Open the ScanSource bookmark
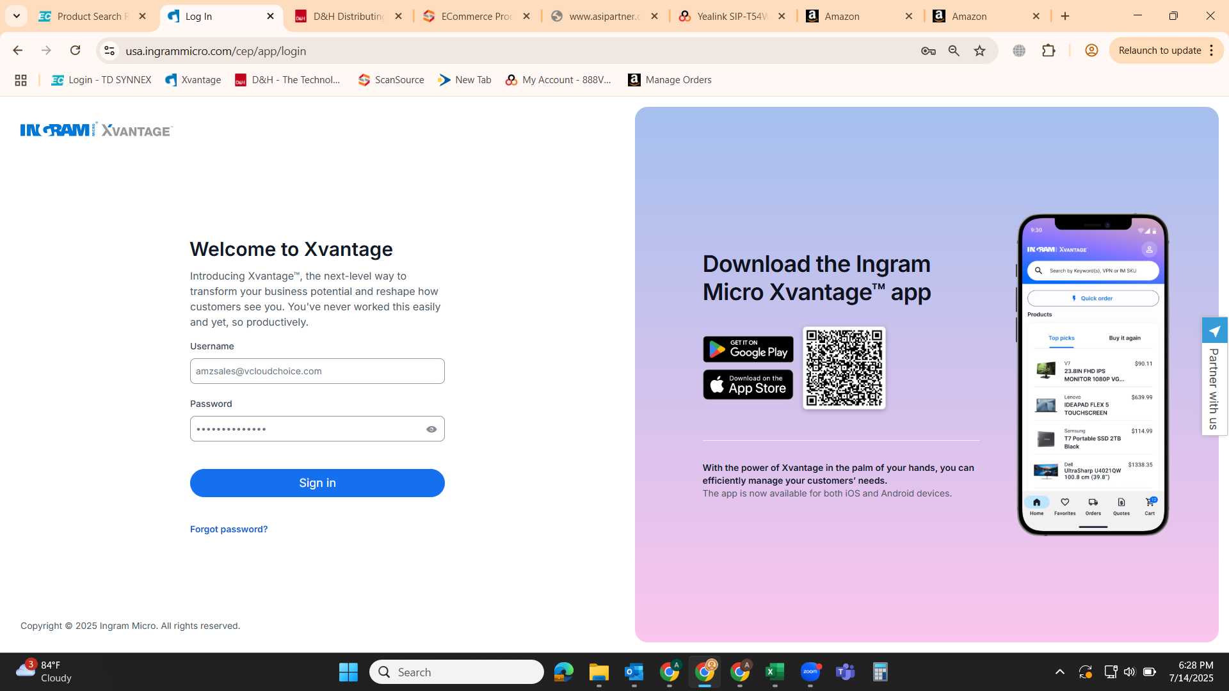 coord(391,80)
